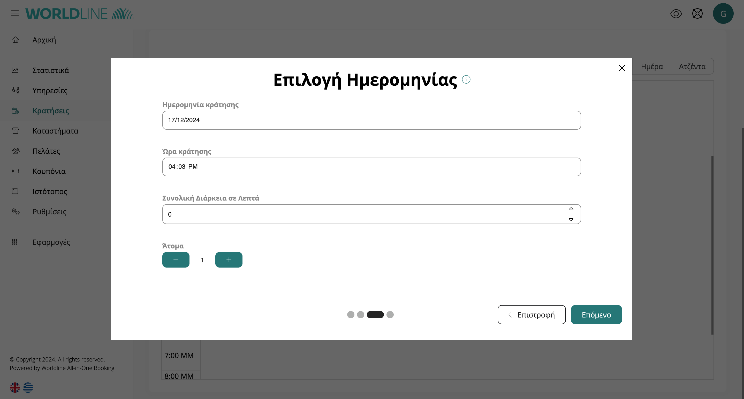744x399 pixels.
Task: Click duration spinner up arrow
Action: [571, 209]
